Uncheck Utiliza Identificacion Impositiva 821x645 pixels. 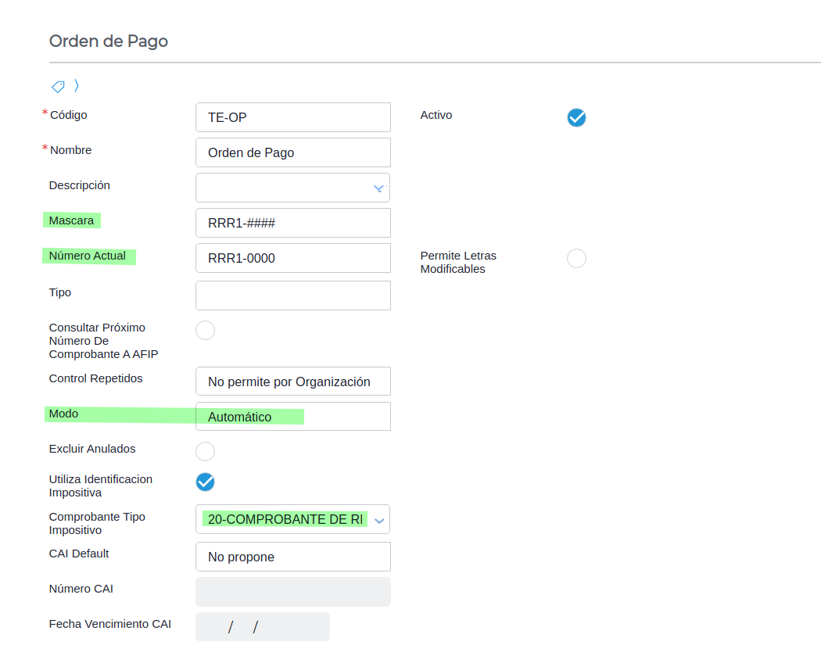pyautogui.click(x=205, y=482)
